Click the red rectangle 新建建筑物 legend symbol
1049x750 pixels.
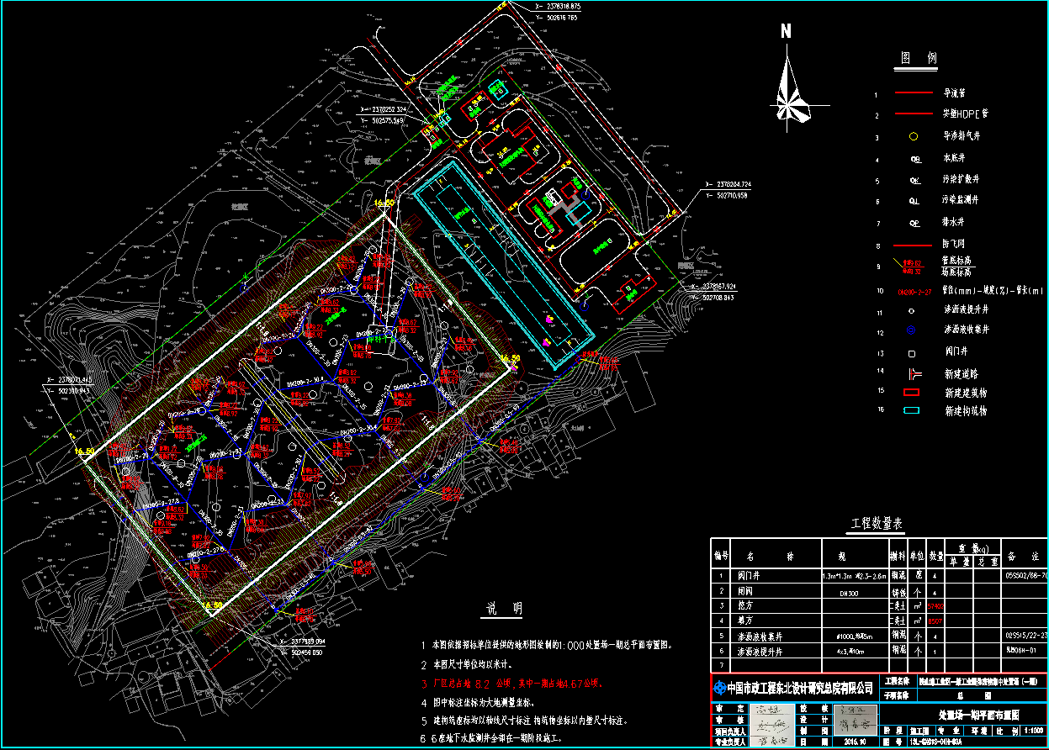point(912,393)
